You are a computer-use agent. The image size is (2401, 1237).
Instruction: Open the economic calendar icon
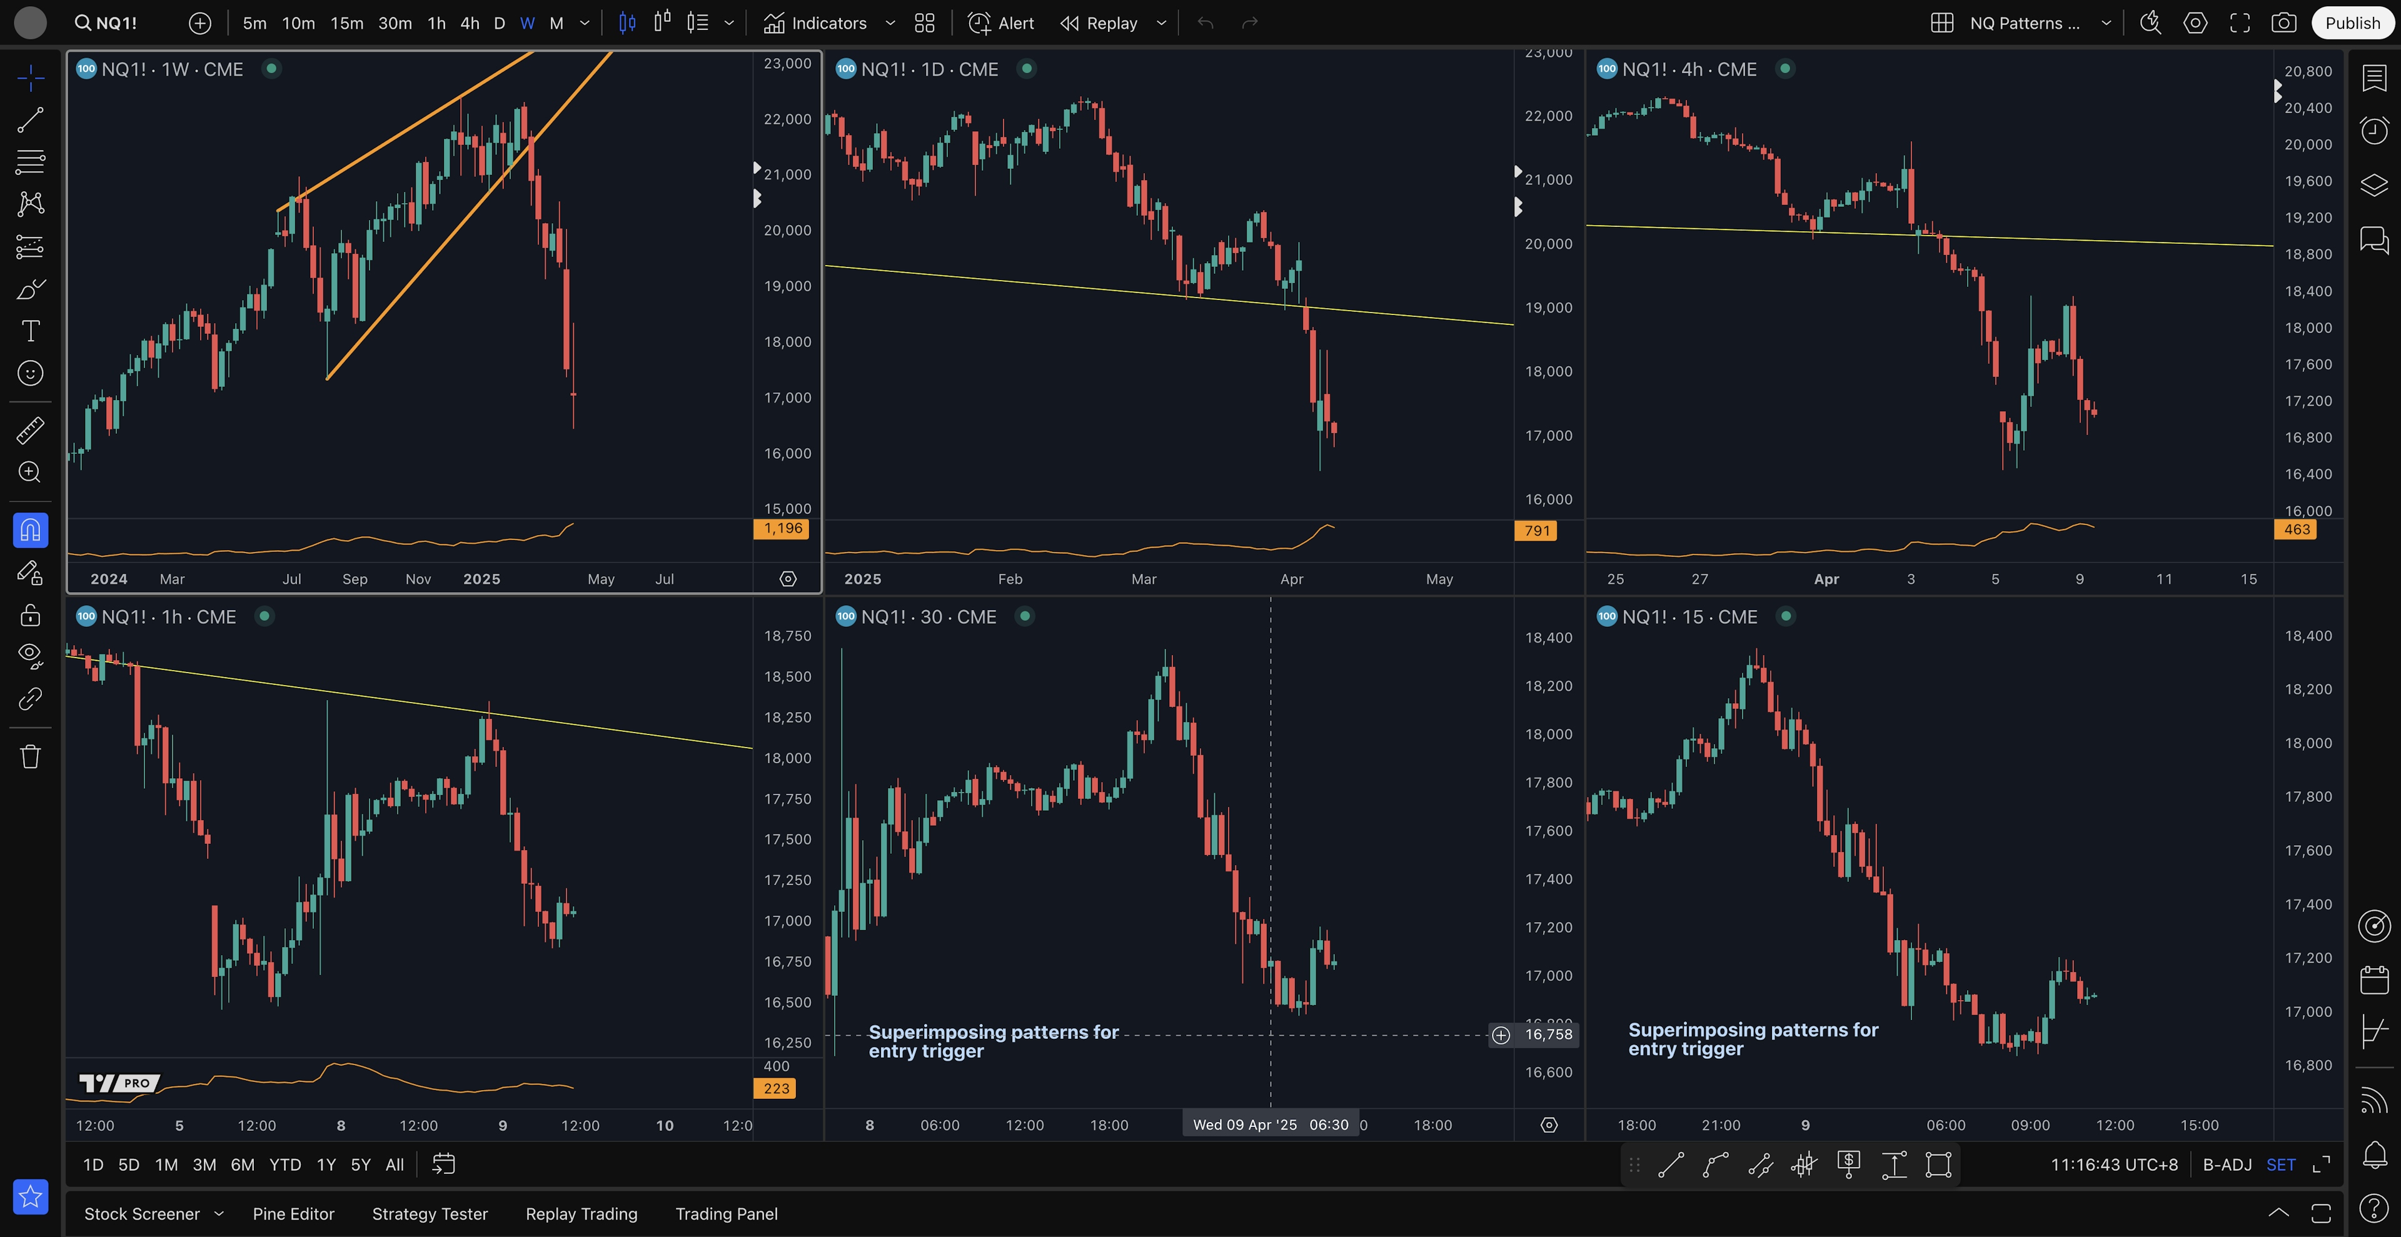(2374, 979)
